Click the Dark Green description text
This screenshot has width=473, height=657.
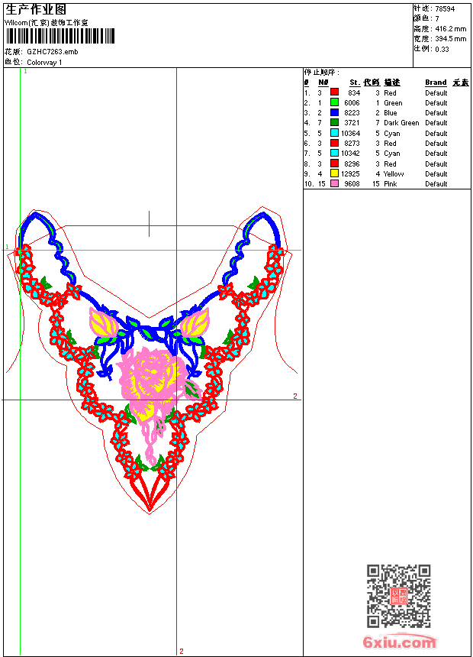(401, 123)
